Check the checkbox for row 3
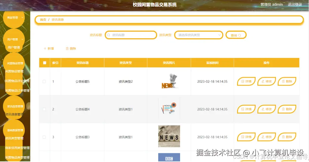 (x=44, y=137)
